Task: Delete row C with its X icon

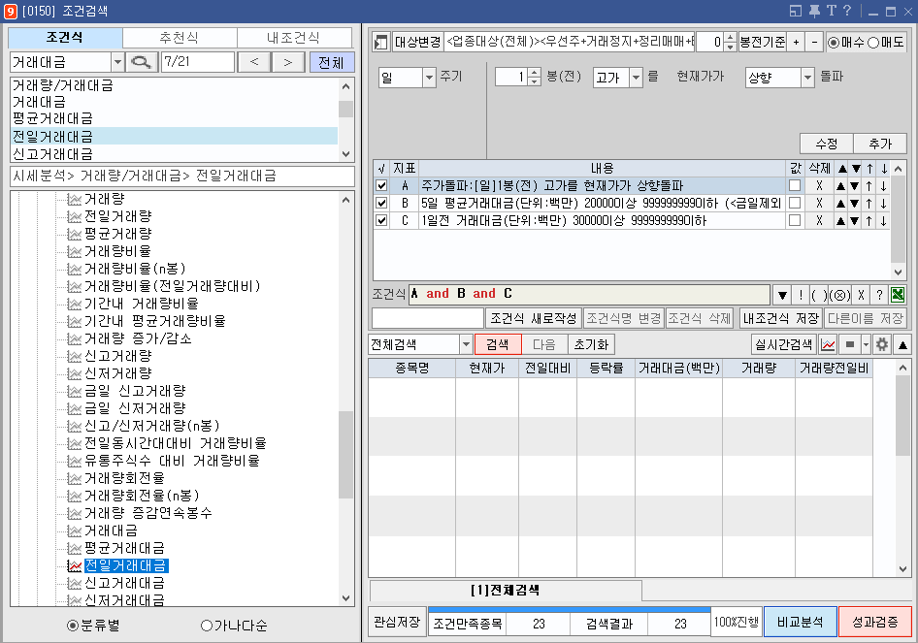Action: [819, 220]
